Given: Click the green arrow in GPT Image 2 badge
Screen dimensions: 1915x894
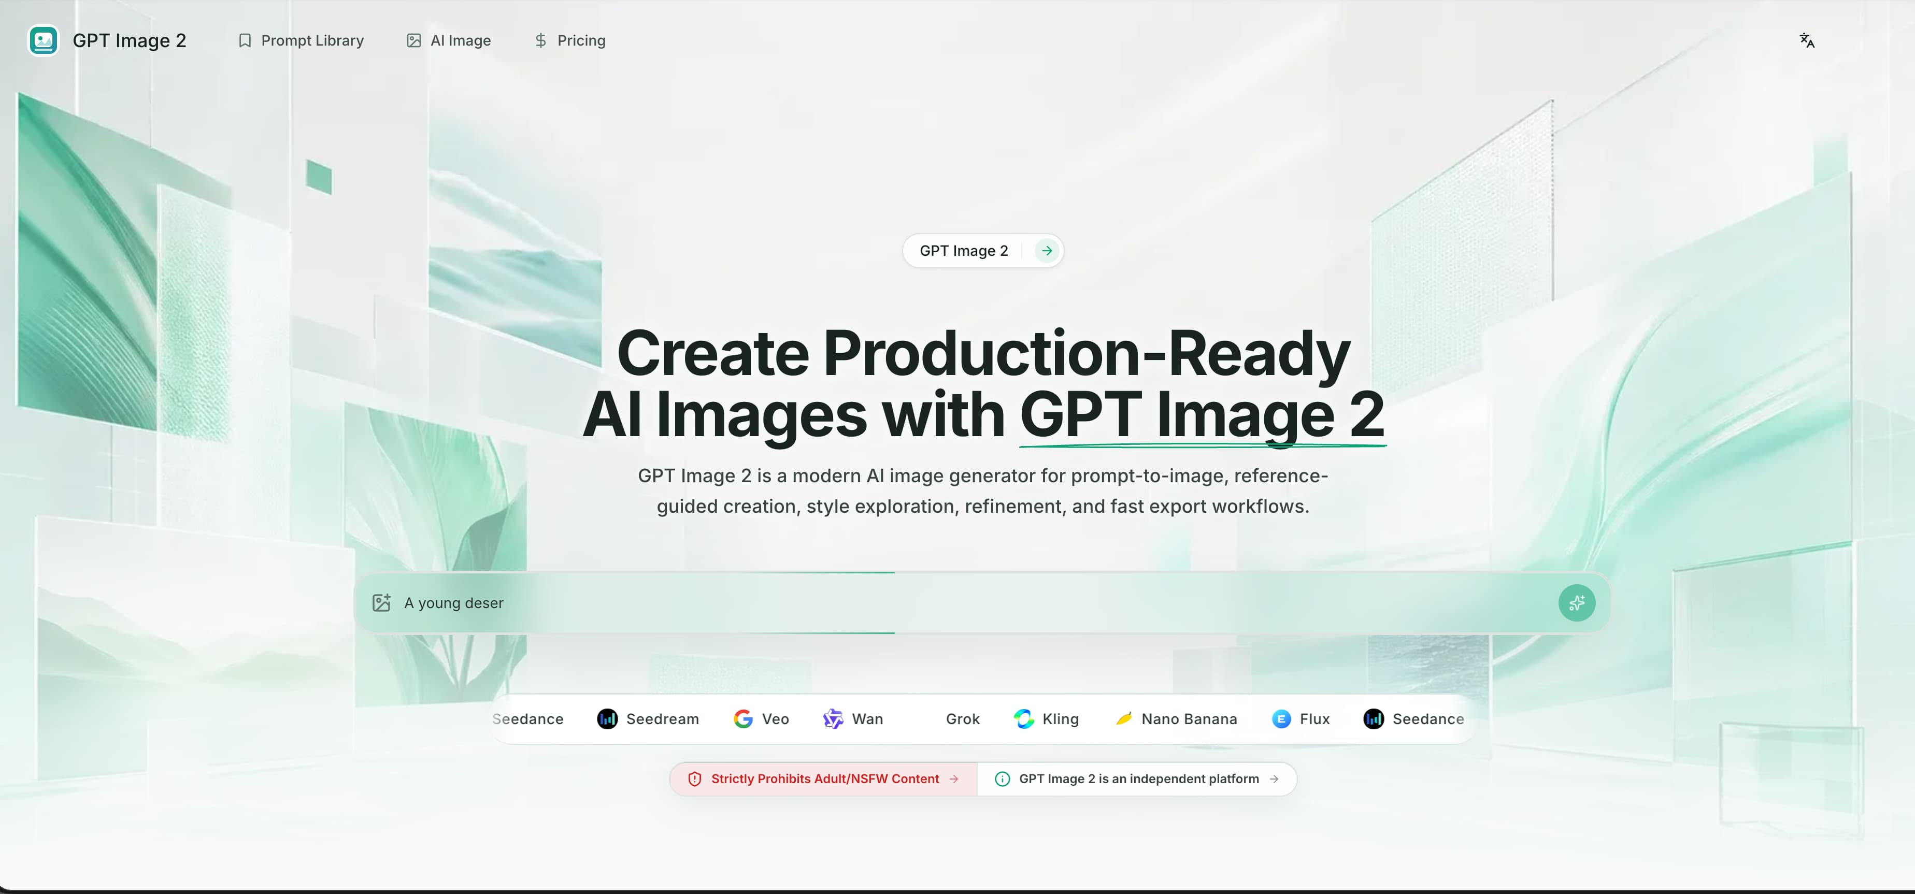Looking at the screenshot, I should click(x=1047, y=251).
